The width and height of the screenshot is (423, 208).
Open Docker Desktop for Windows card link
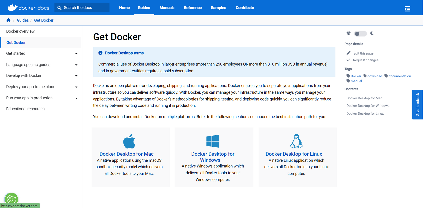coord(213,157)
